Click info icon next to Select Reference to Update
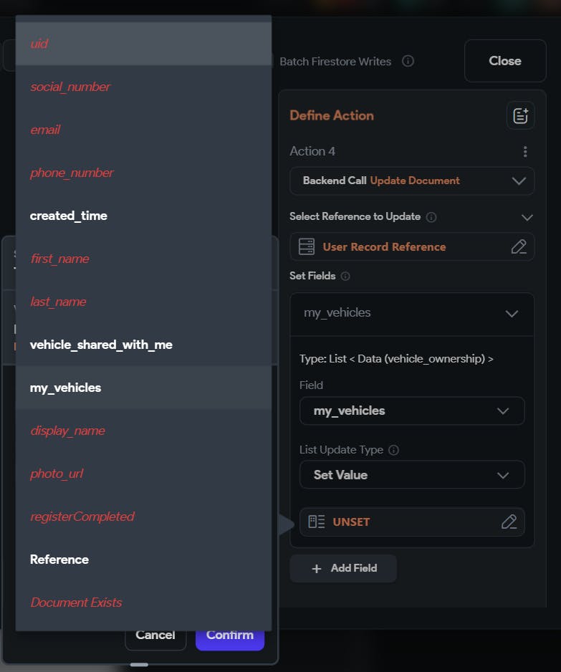561x672 pixels. coord(431,216)
